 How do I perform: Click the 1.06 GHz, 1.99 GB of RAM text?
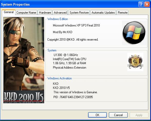coord(69,63)
